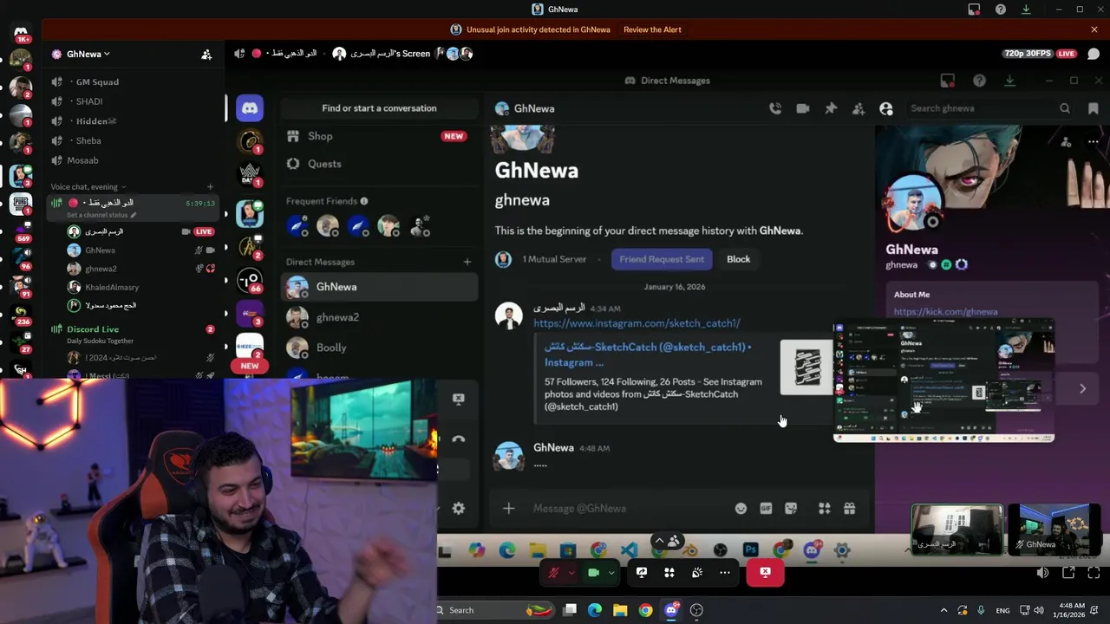
Task: Open the GIF picker in message bar
Action: click(x=766, y=509)
